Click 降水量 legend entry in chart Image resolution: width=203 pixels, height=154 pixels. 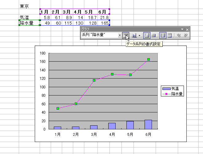(172, 94)
